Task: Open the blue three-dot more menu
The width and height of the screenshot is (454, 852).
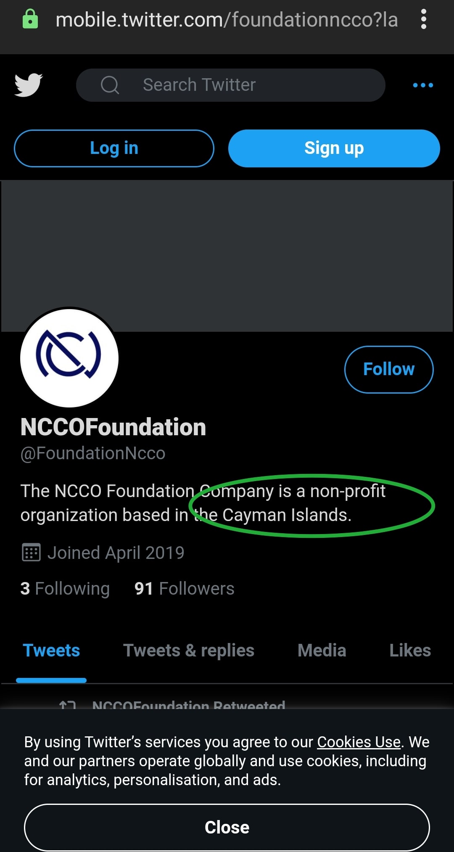Action: coord(423,85)
